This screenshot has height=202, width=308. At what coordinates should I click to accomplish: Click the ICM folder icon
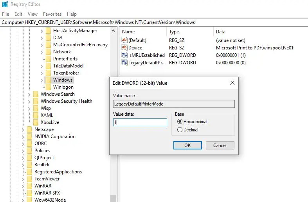(x=48, y=38)
